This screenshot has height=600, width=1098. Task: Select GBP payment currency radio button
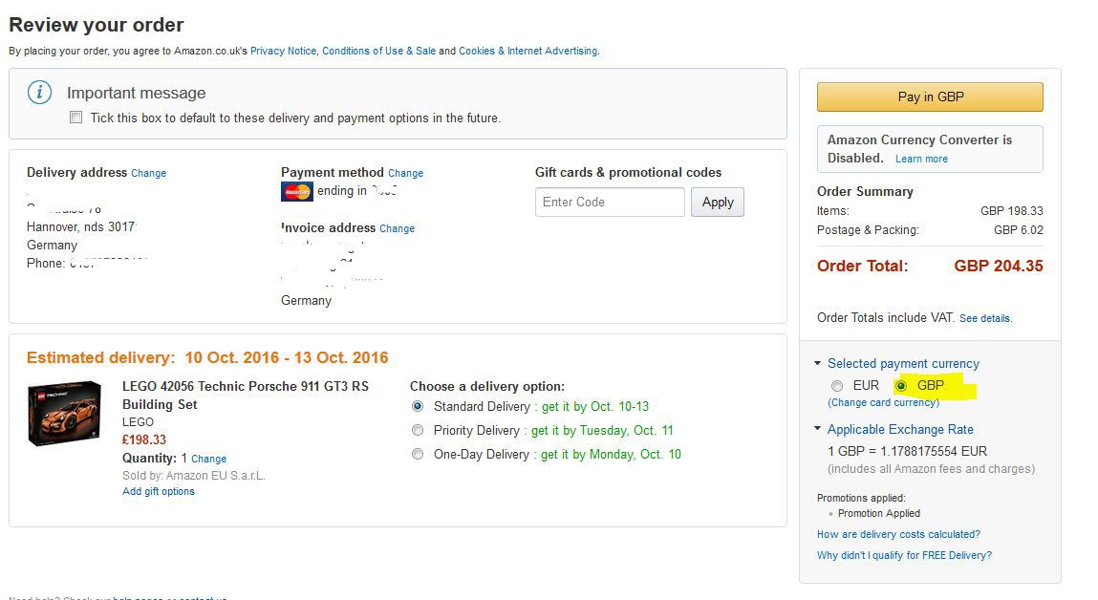[x=900, y=386]
